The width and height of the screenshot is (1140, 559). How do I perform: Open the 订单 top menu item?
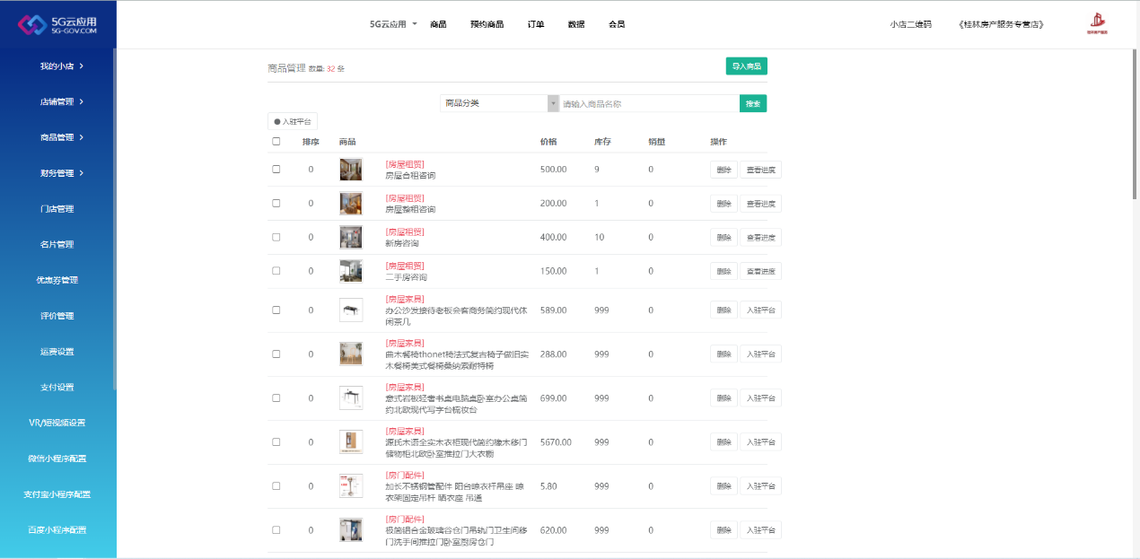click(x=536, y=24)
